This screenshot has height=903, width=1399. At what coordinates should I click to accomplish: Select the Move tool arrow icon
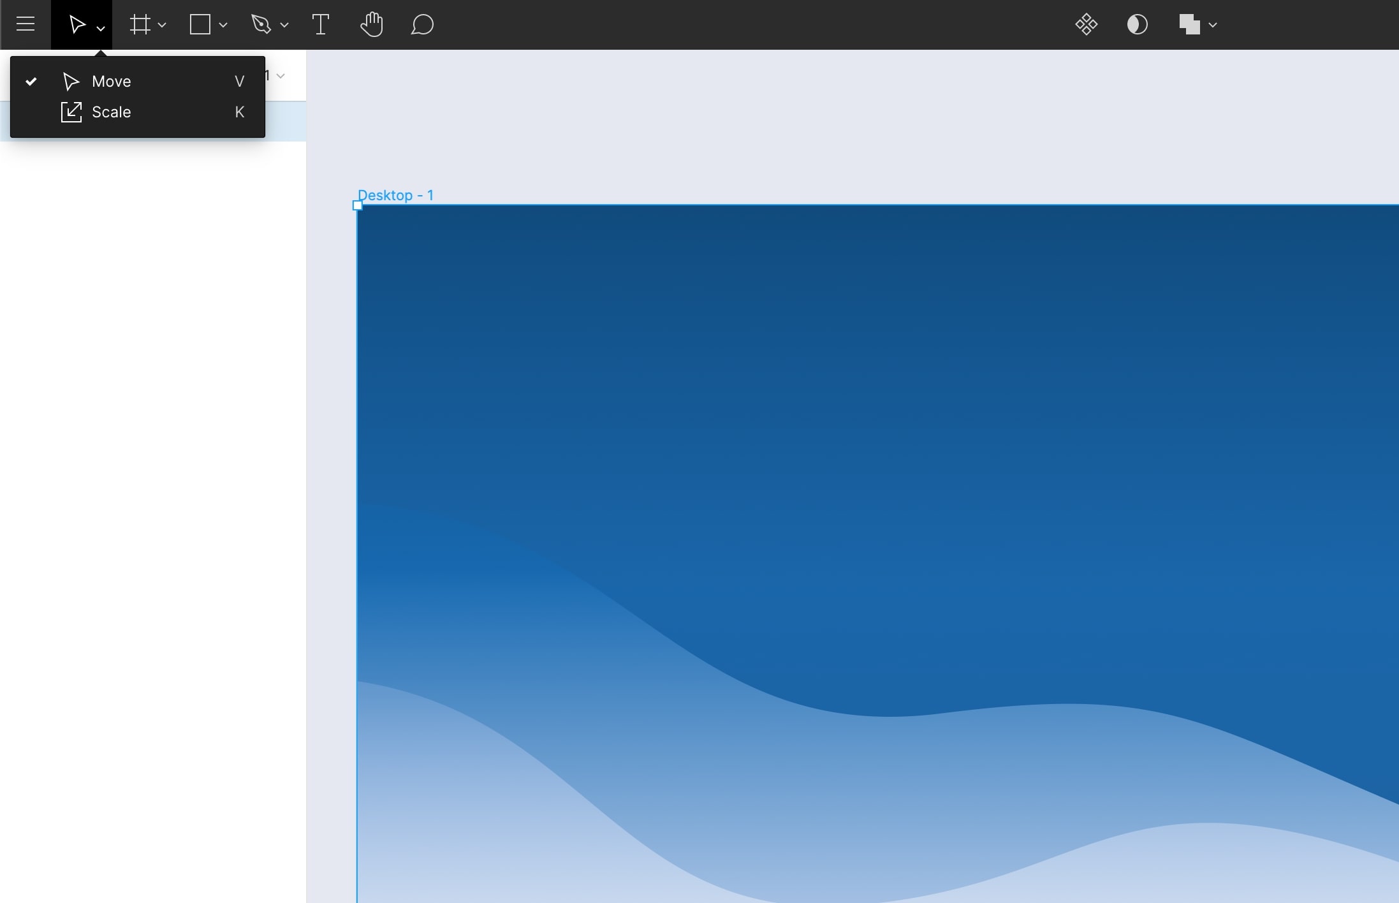77,24
